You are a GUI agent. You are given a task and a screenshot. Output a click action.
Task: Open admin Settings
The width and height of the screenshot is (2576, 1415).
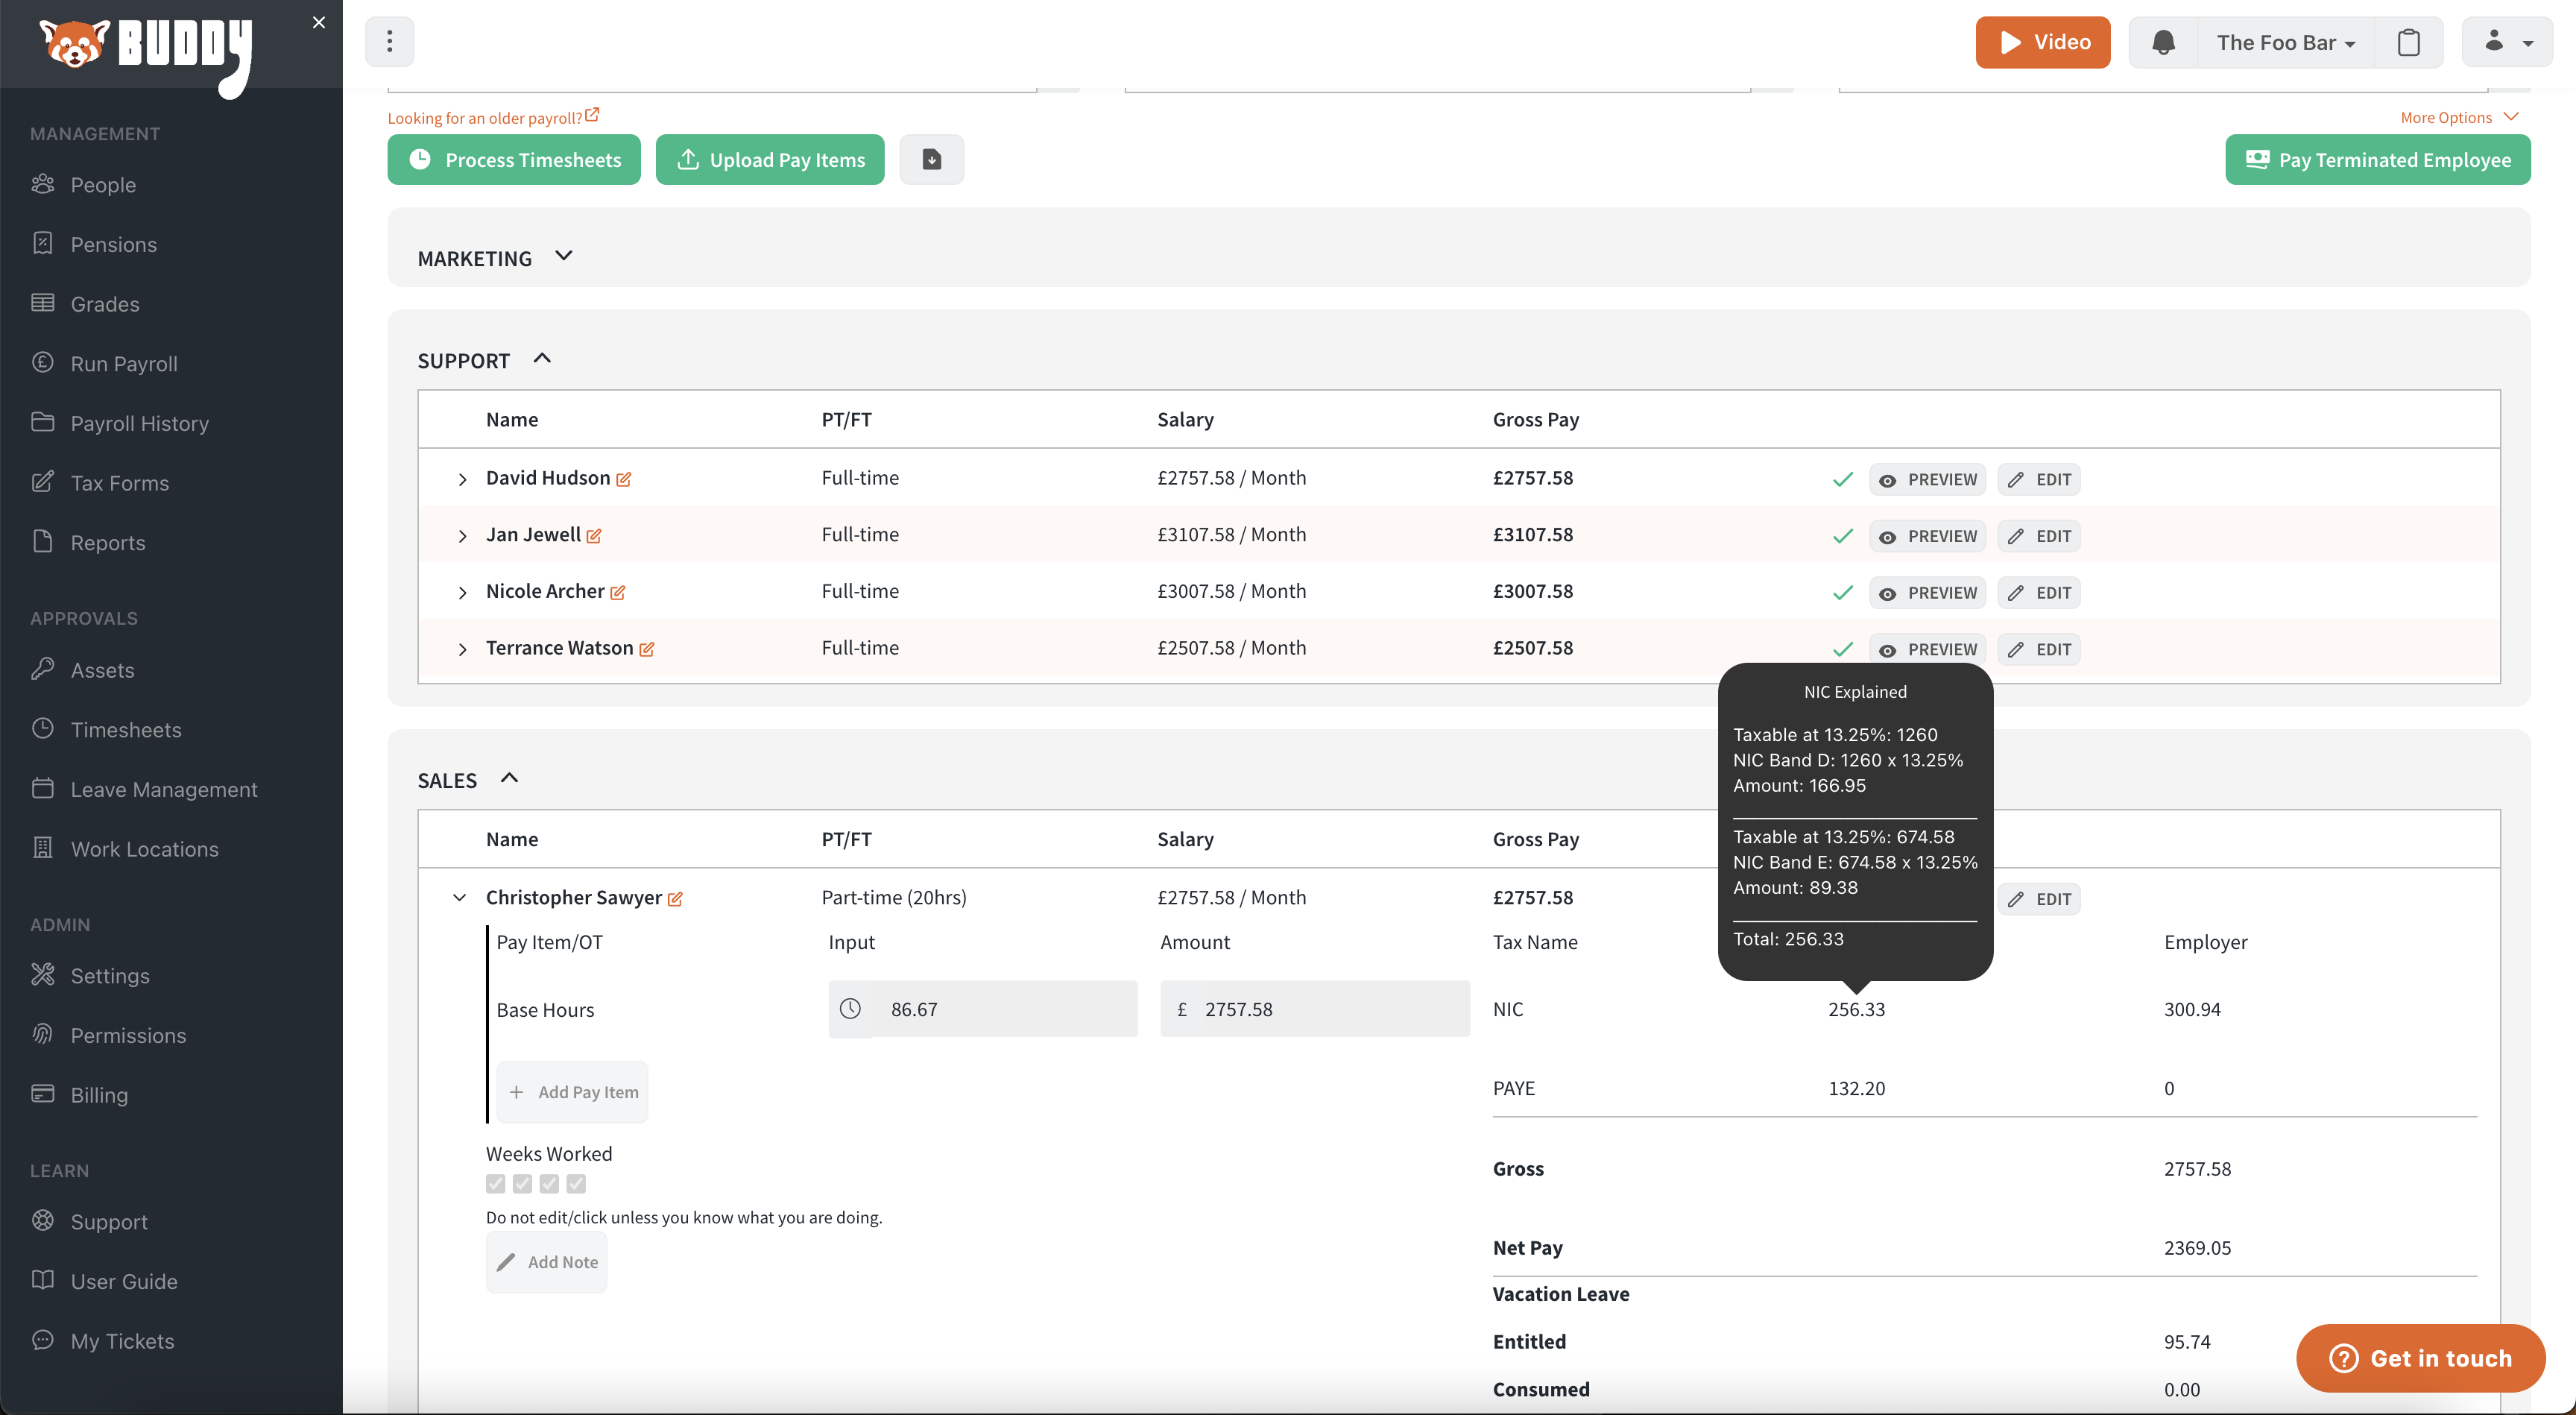pos(110,976)
